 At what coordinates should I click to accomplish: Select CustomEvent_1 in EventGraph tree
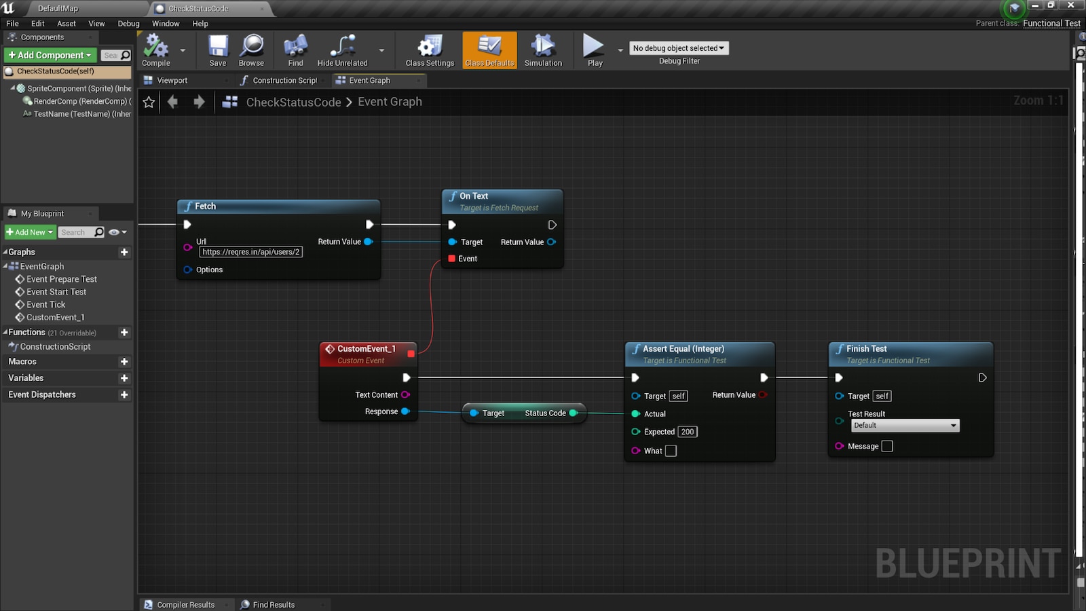55,317
